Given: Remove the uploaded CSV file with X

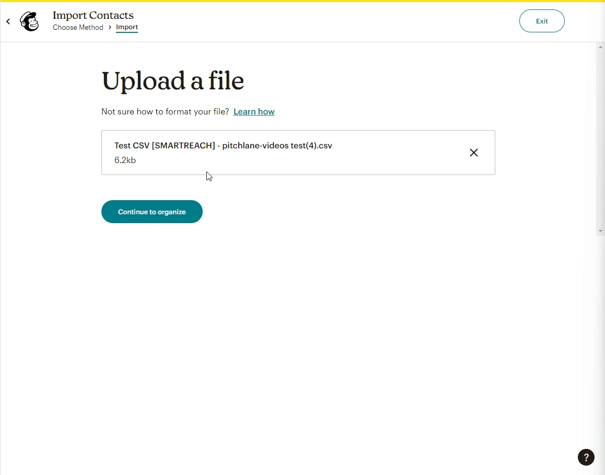Looking at the screenshot, I should click(473, 153).
